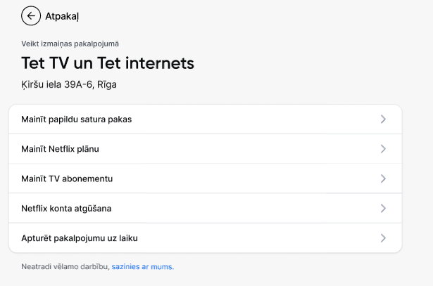Viewport: 433px width, 286px height.
Task: Follow the sazinies ar mums link
Action: coord(143,267)
